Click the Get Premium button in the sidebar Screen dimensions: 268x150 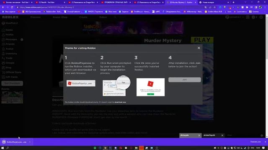click(12, 83)
